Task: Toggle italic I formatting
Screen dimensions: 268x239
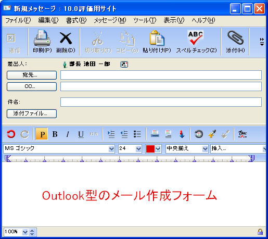Action: point(68,134)
